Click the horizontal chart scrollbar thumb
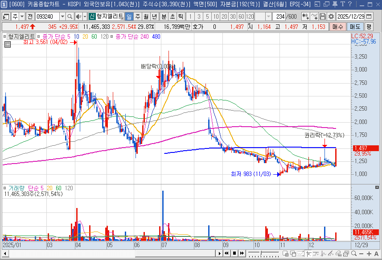Image resolution: width=382 pixels, height=260 pixels. (x=175, y=254)
